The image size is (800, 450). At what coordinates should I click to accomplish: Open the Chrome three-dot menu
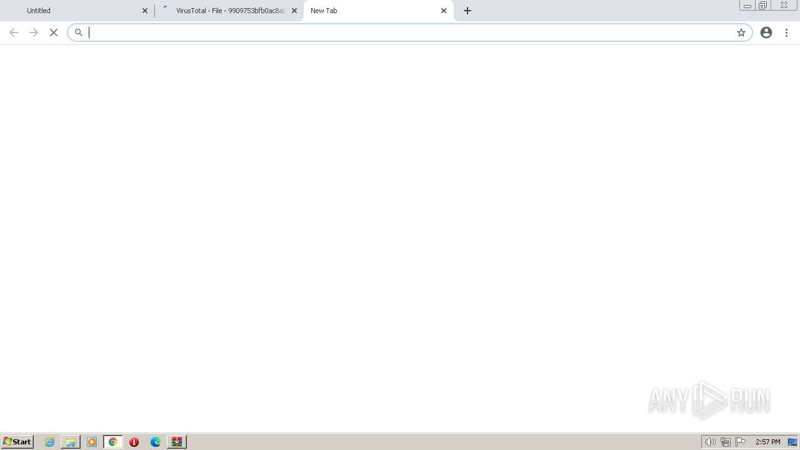[x=787, y=32]
